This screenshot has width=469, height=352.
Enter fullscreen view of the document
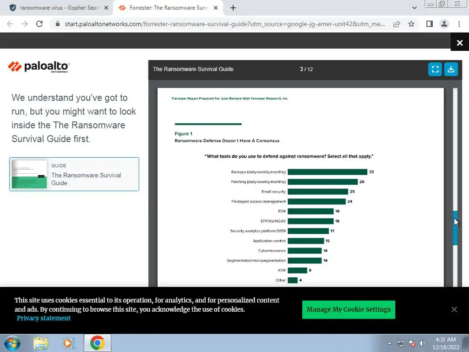pyautogui.click(x=435, y=69)
